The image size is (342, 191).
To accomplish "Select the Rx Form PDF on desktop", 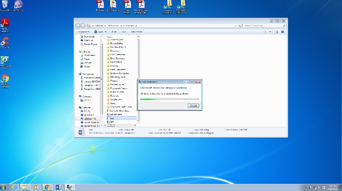I will (x=100, y=6).
